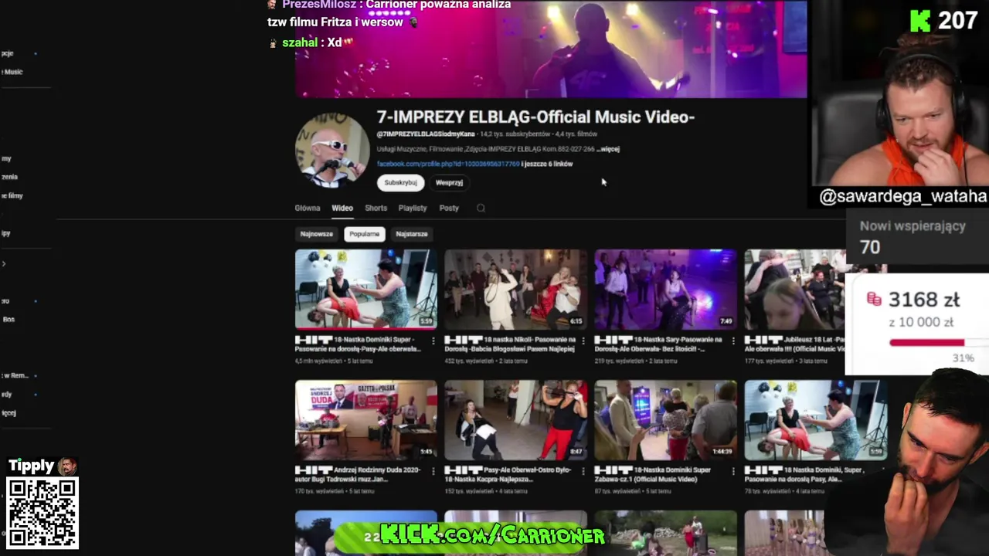Click the Tipply QR code
This screenshot has width=989, height=556.
pos(42,513)
